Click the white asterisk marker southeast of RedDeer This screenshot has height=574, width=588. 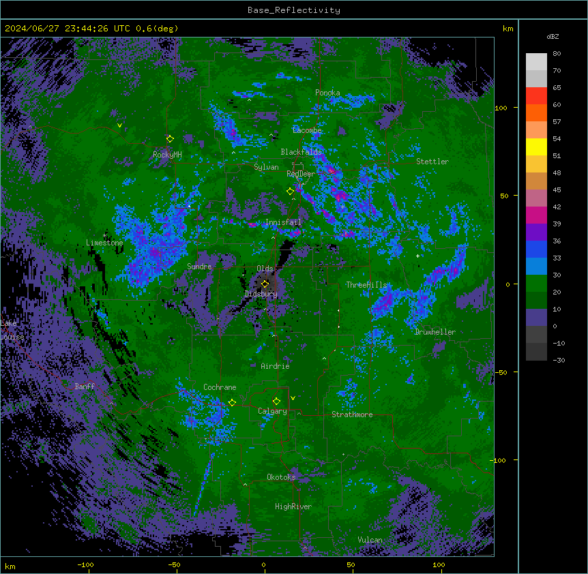coord(342,207)
